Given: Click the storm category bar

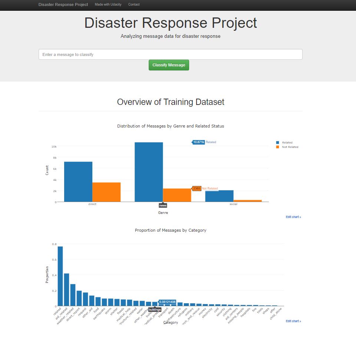Looking at the screenshot, I should pos(111,302).
